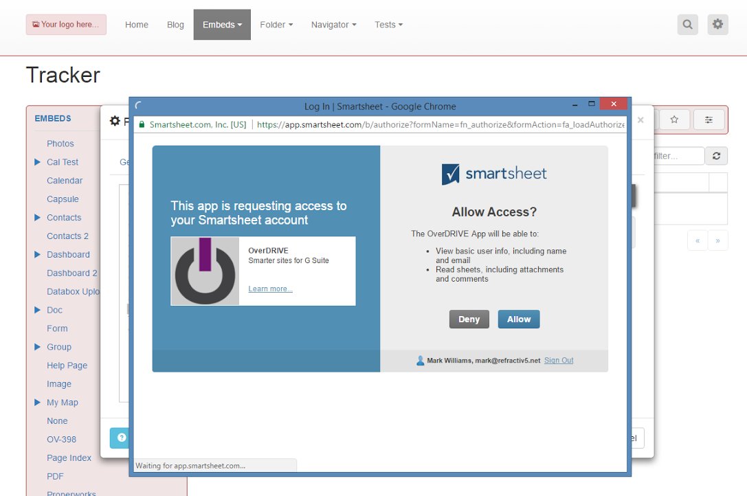
Task: Go to the Home nav item
Action: point(137,25)
